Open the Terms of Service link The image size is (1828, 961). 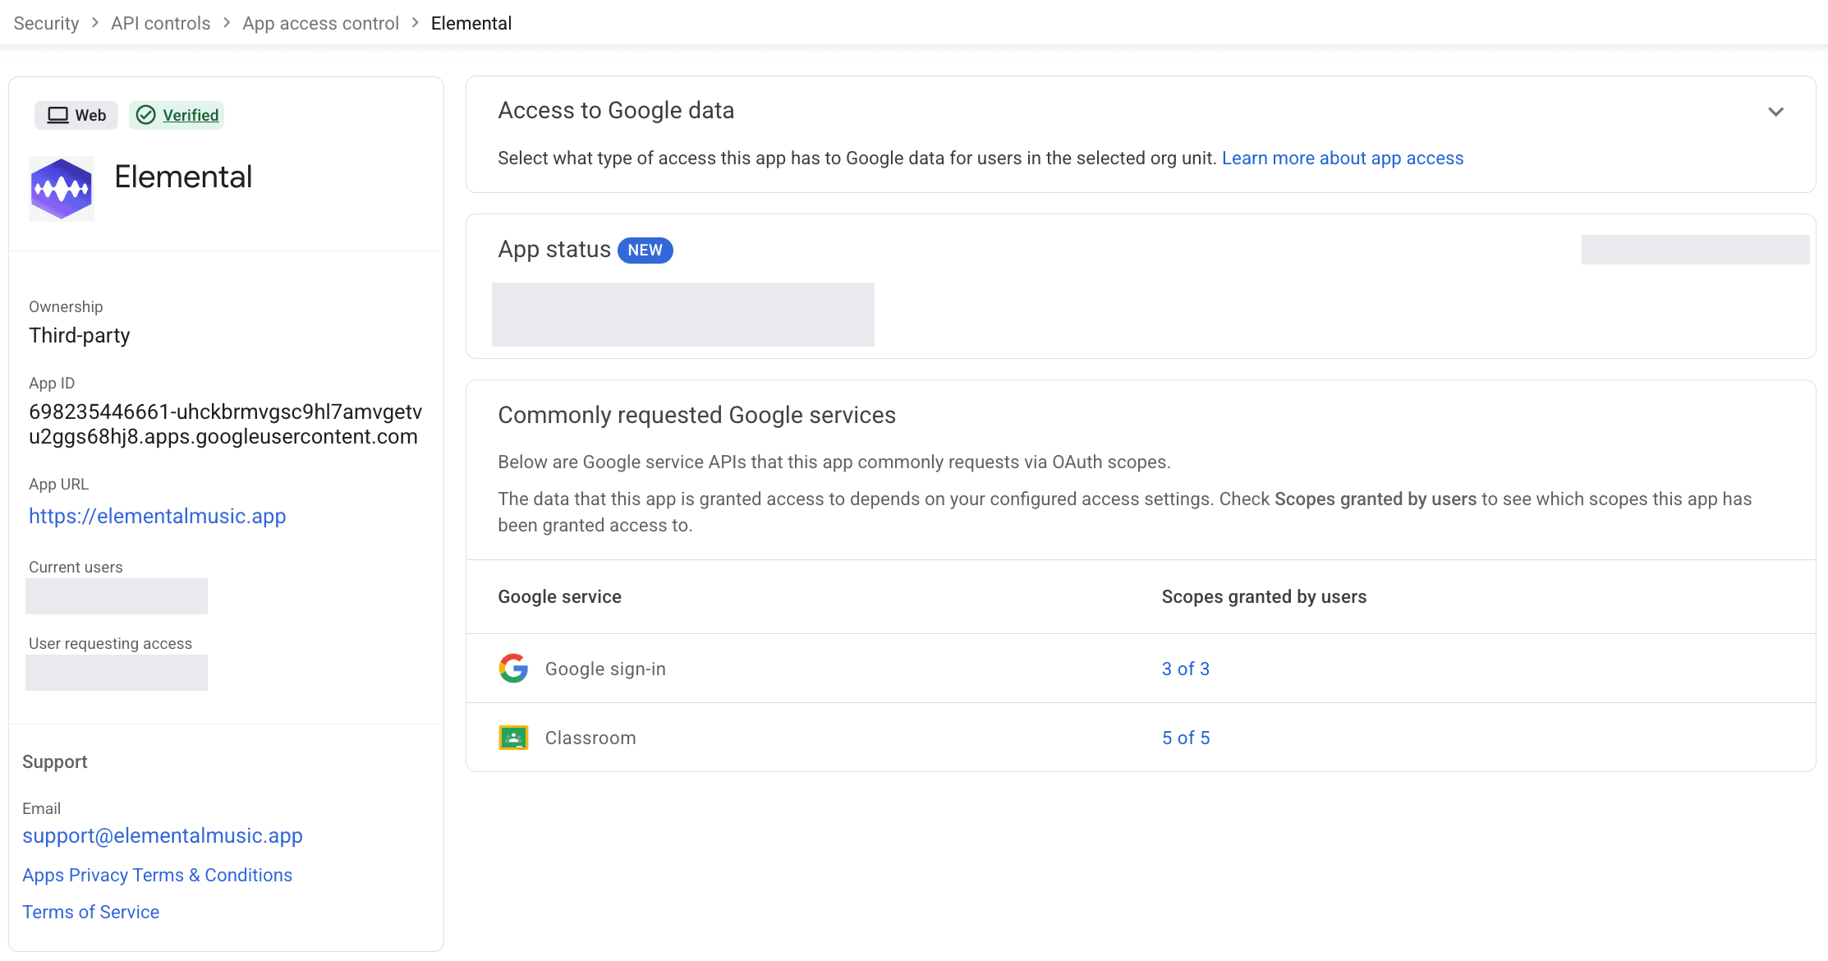[x=91, y=912]
